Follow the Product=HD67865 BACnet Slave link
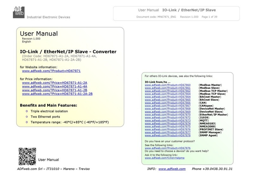 [168, 100]
